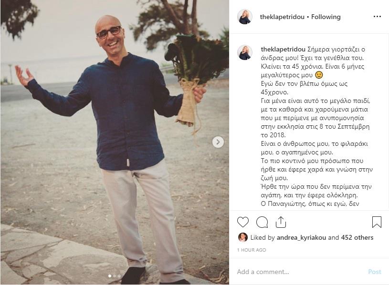Open the 1 HOUR AGO timestamp
389x285 pixels.
(x=252, y=250)
